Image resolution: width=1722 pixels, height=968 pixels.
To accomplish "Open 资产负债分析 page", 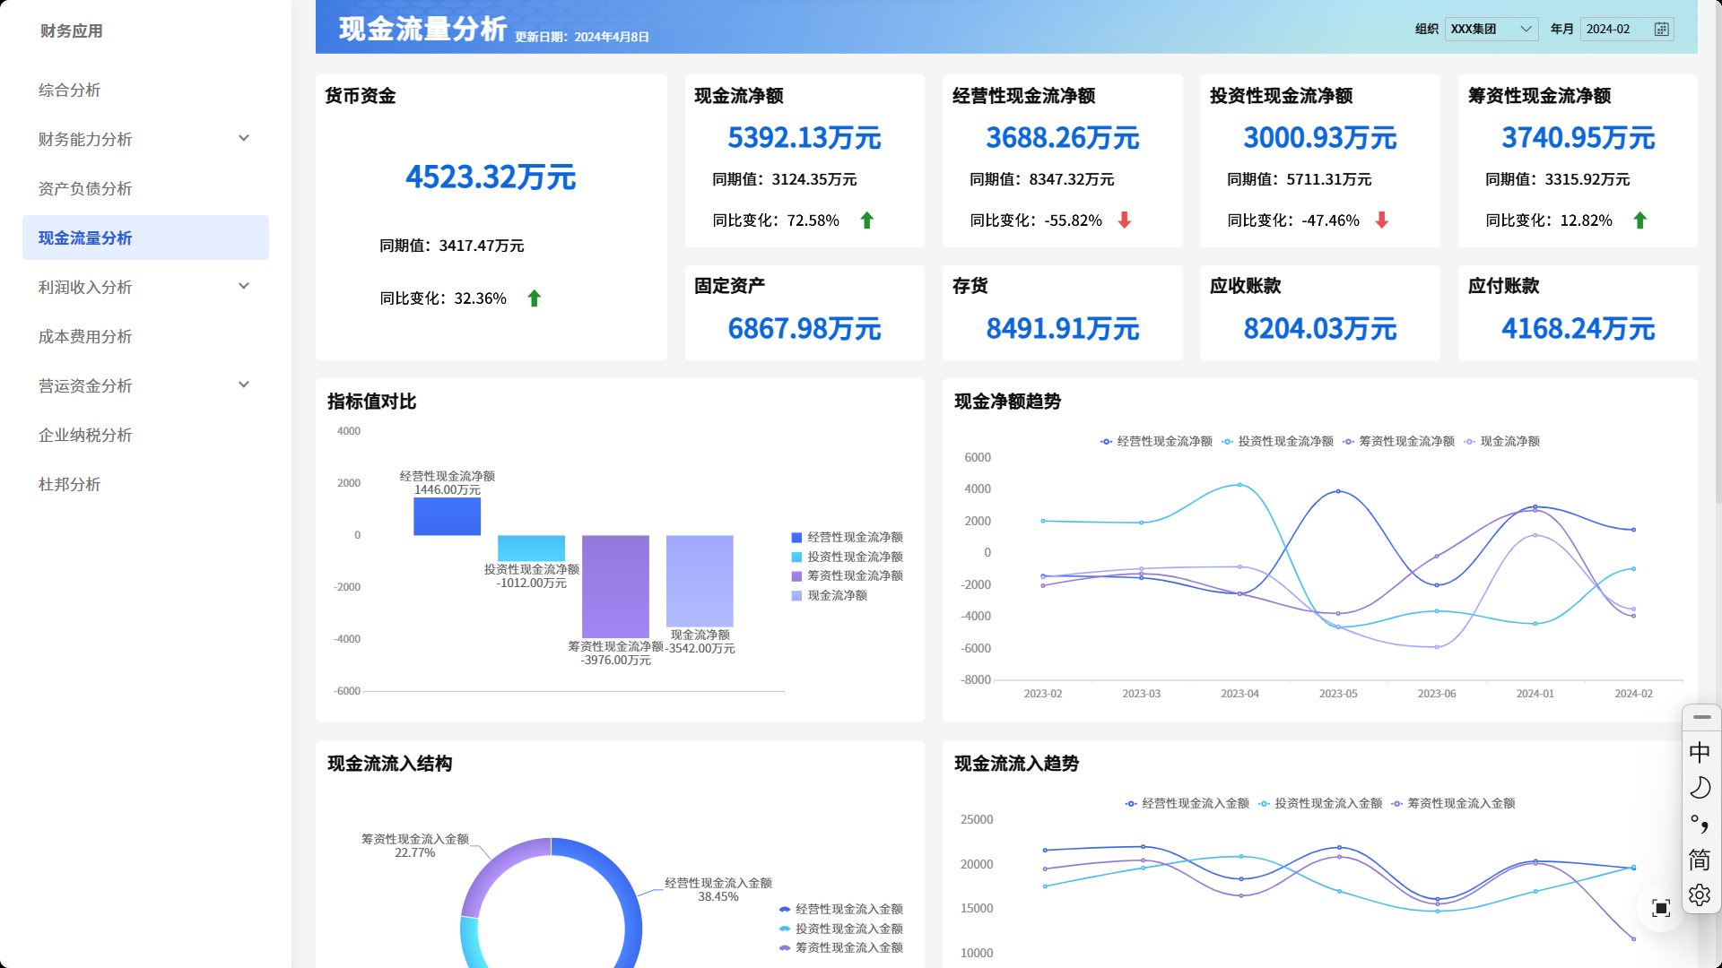I will pyautogui.click(x=85, y=188).
